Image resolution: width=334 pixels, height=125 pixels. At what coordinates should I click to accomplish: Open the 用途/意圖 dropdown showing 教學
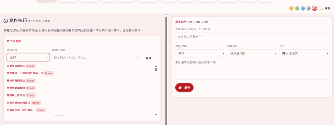click(200, 53)
